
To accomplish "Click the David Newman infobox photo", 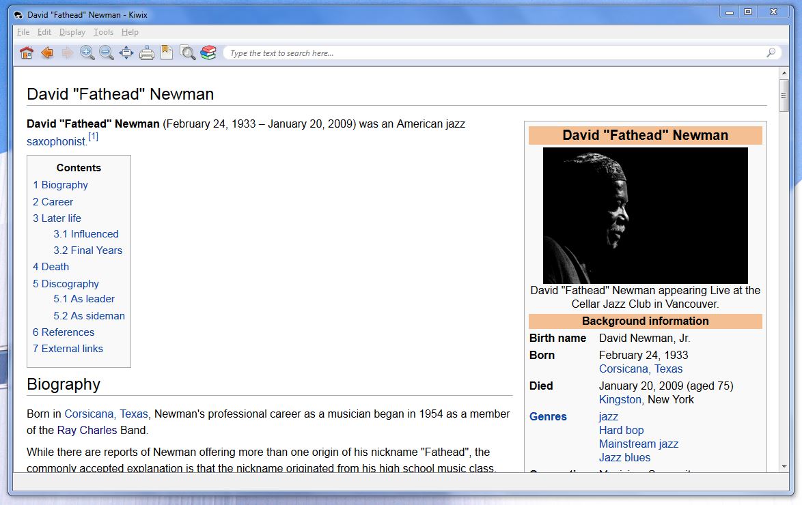I will click(x=645, y=215).
